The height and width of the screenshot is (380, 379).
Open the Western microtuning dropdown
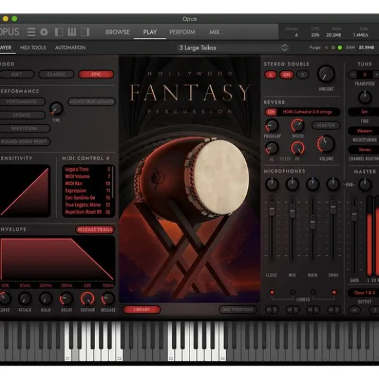(x=364, y=131)
